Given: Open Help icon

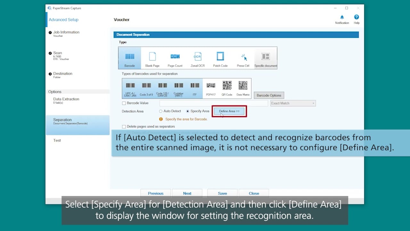Looking at the screenshot, I should (x=357, y=19).
